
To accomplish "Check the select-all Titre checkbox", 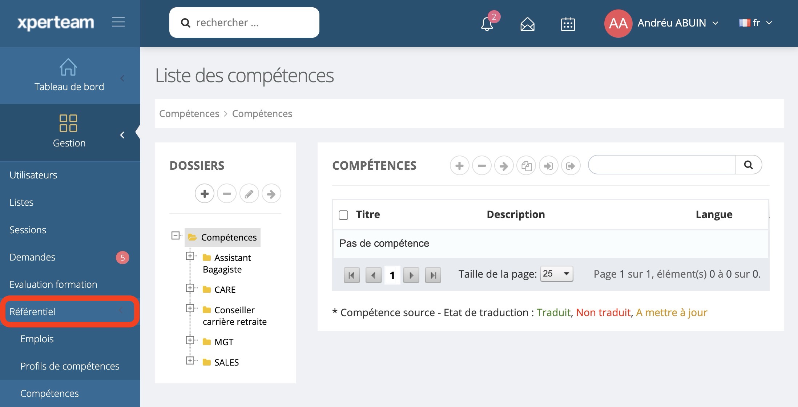I will (x=343, y=215).
